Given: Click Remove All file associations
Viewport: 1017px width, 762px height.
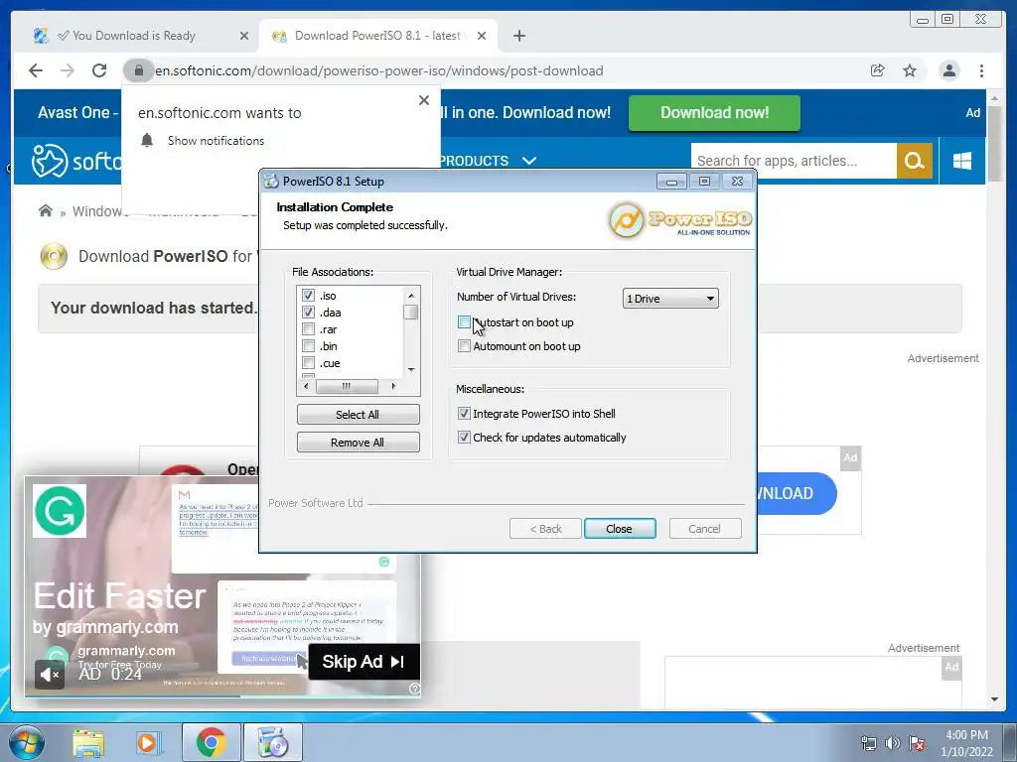Looking at the screenshot, I should pos(358,443).
